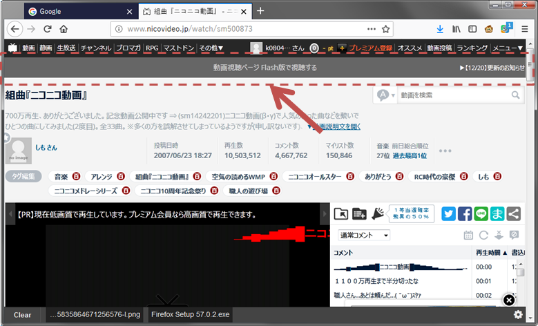Open the 生放送 menu item
This screenshot has height=326, width=538.
[66, 48]
